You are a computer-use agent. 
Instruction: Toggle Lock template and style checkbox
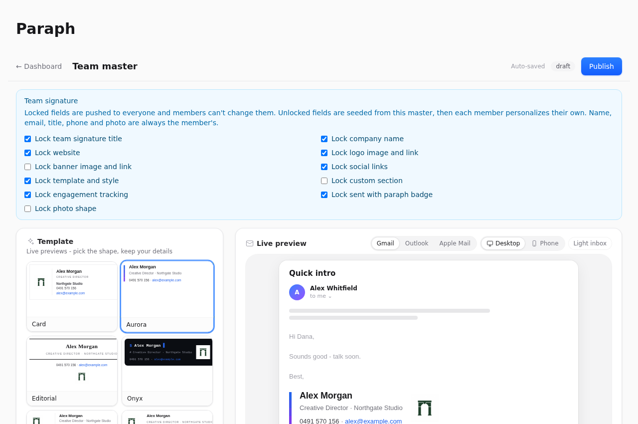click(28, 181)
